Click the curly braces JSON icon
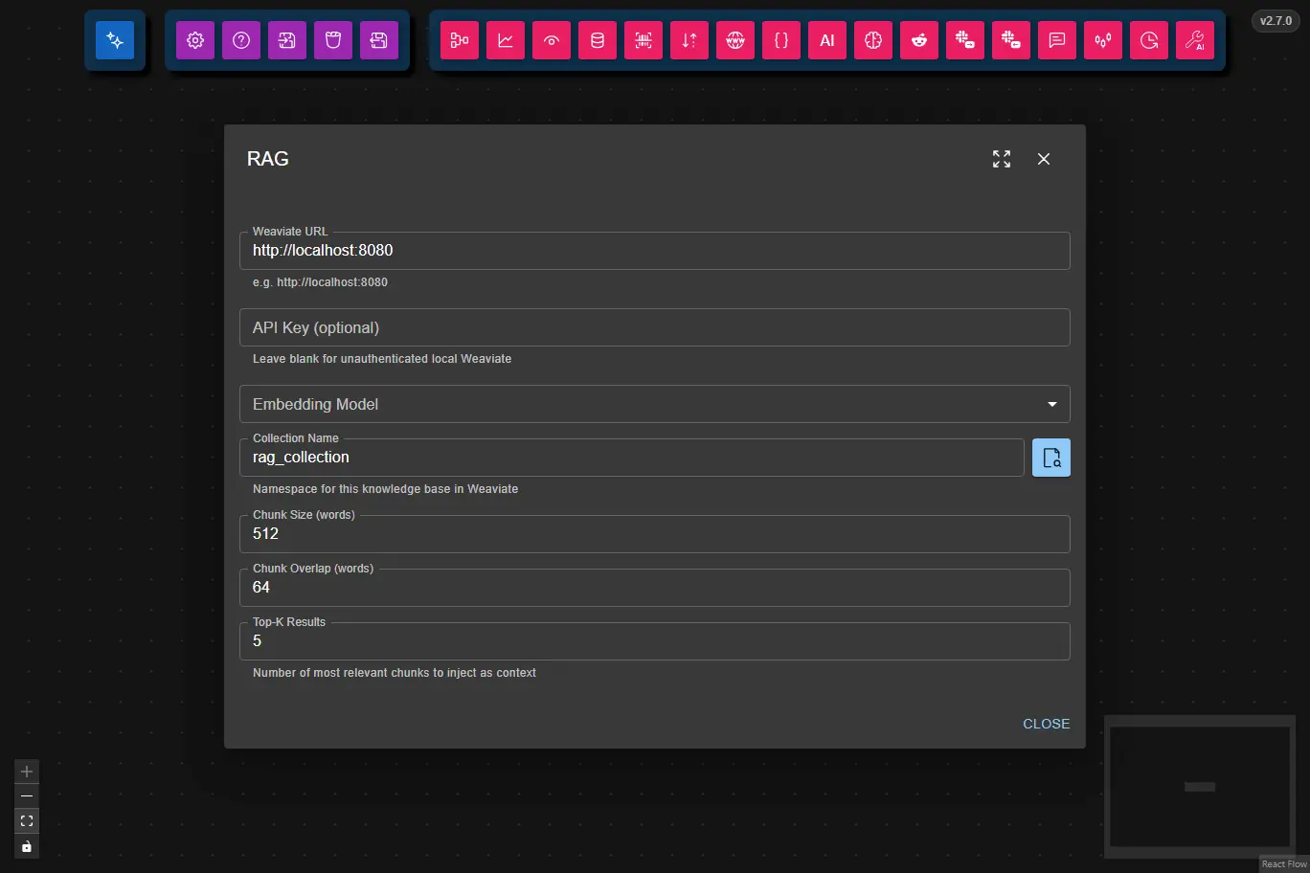 pos(781,40)
